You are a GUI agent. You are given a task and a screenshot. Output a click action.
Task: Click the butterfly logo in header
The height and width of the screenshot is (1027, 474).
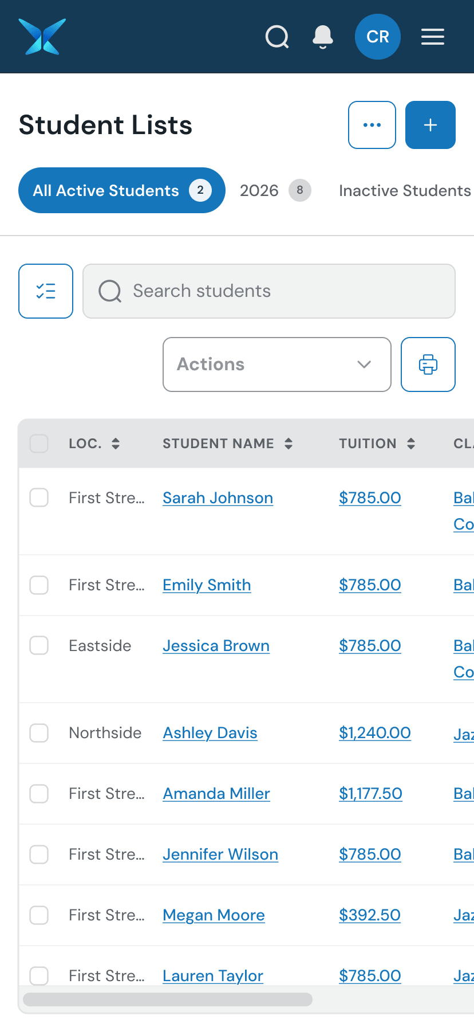coord(42,37)
